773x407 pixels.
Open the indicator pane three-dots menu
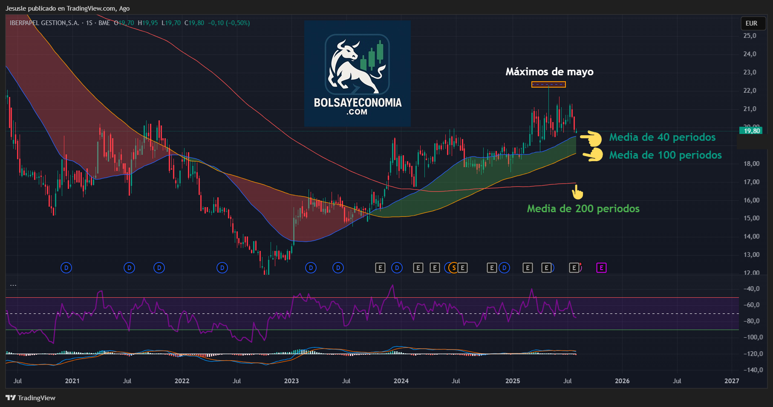tap(13, 285)
